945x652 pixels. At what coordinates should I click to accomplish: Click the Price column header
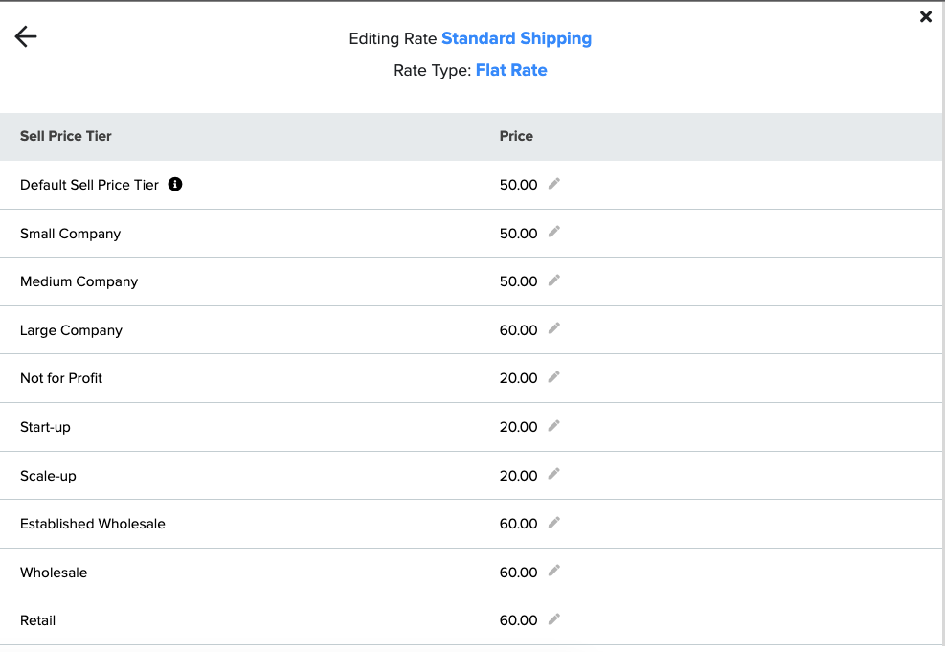(x=516, y=136)
